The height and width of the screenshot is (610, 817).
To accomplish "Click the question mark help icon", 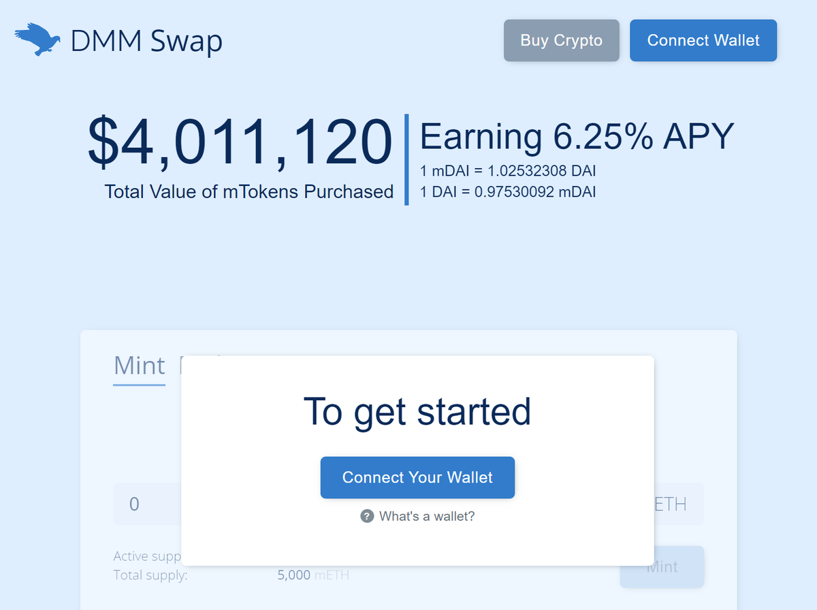I will [367, 516].
